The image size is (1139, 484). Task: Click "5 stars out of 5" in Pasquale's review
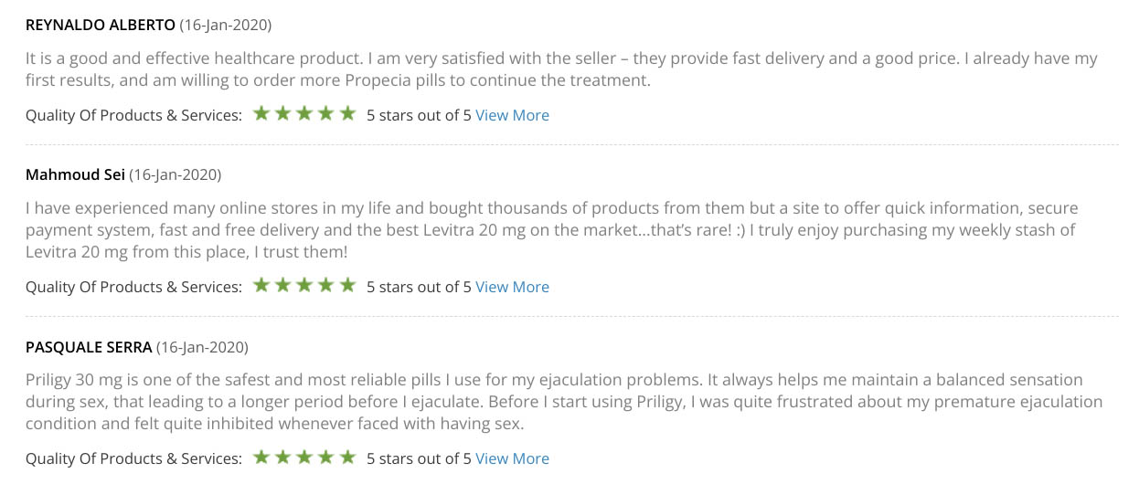click(419, 458)
